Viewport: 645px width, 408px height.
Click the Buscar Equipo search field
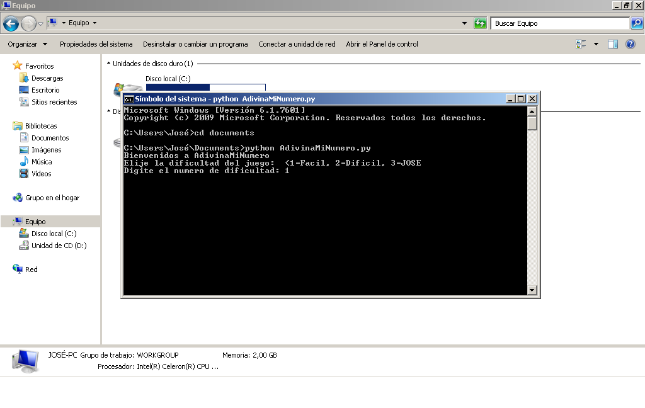(x=560, y=23)
